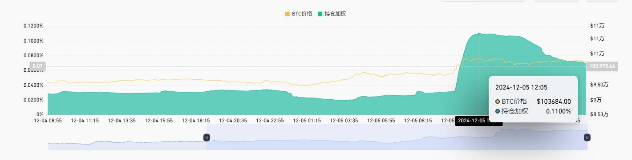Click the y-axis label 0.1000%
The width and height of the screenshot is (632, 160).
click(x=33, y=41)
